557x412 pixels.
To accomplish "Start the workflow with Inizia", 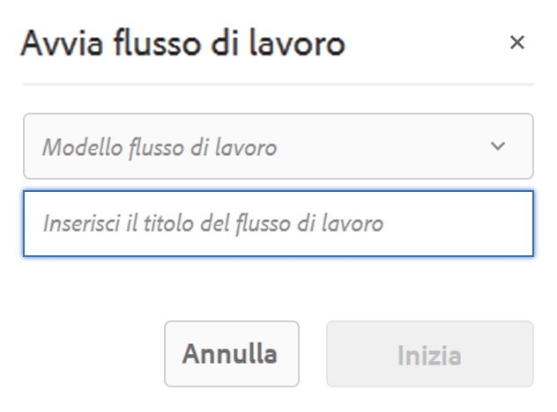I will tap(430, 354).
